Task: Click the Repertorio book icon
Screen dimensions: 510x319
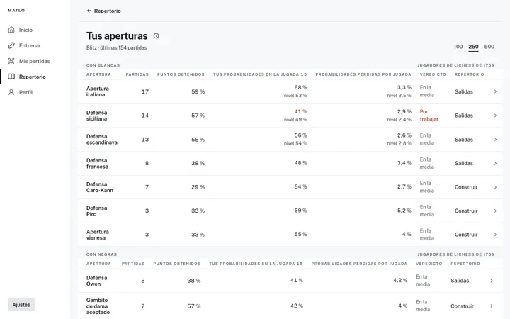Action: pos(11,77)
